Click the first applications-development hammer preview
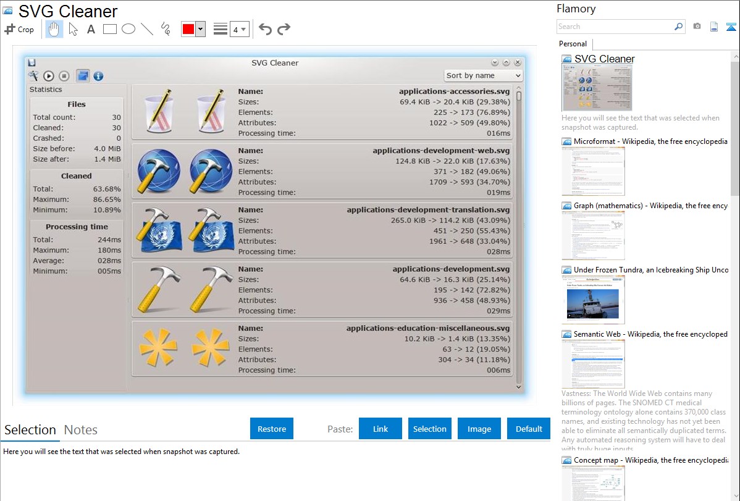Screen dimensions: 740x501 (159, 290)
